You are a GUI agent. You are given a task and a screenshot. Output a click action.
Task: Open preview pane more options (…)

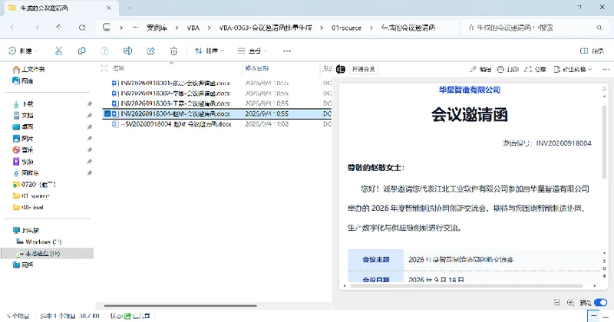[x=606, y=69]
